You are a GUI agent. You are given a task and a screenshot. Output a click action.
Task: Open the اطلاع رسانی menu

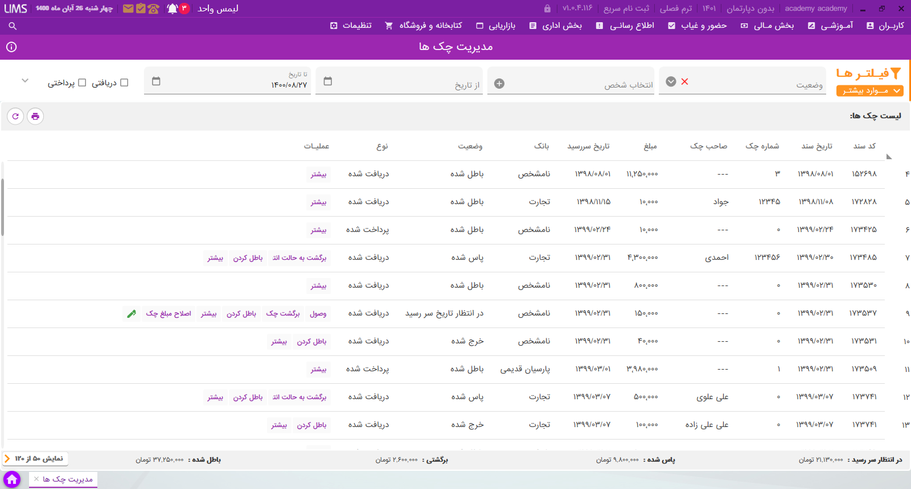click(x=625, y=26)
